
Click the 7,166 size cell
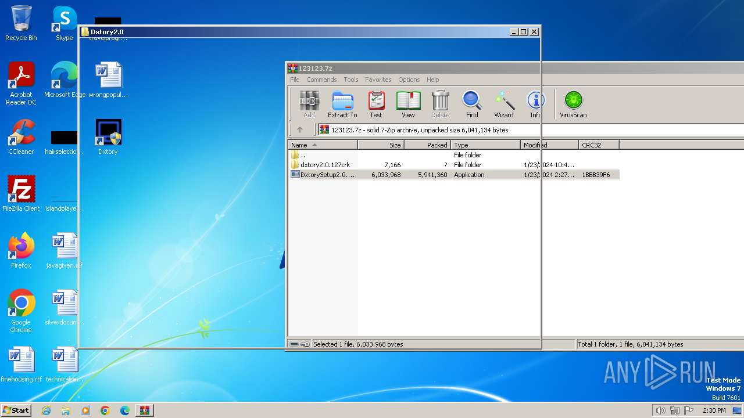coord(392,165)
